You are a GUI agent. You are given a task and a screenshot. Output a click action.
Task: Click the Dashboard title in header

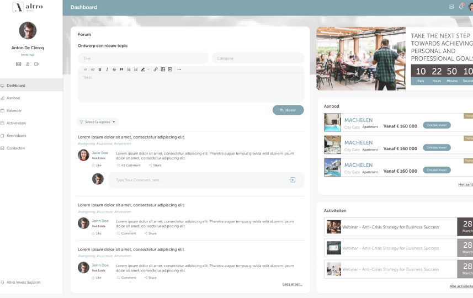(84, 7)
